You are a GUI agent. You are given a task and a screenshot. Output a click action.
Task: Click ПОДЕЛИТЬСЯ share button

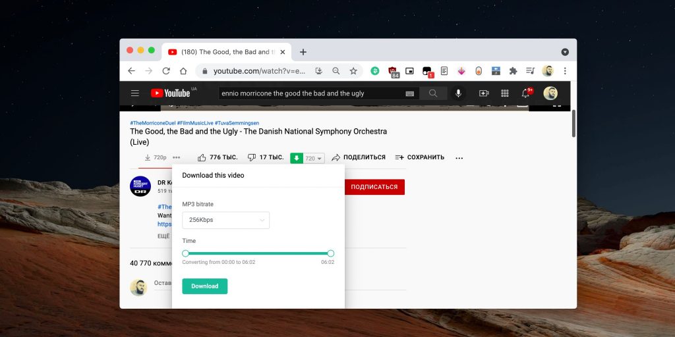pos(359,158)
